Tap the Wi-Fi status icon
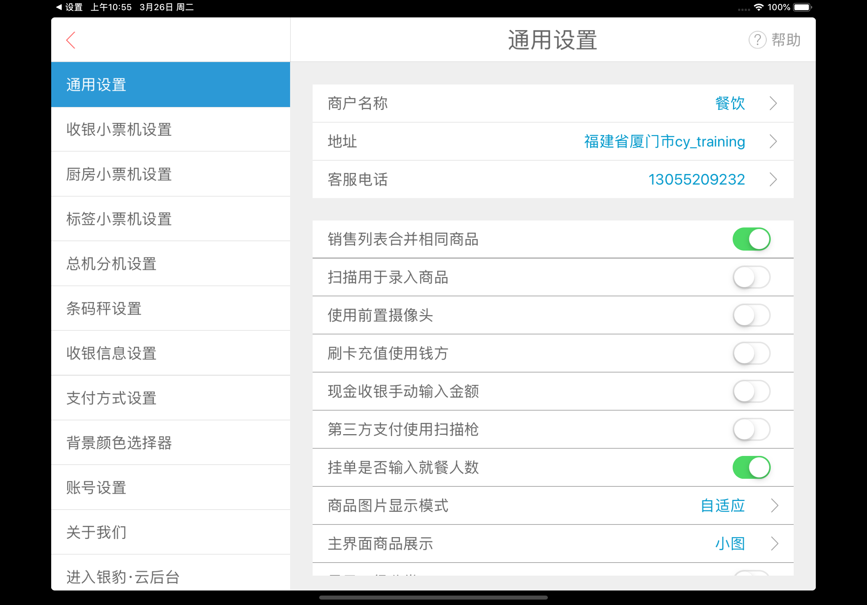 click(x=759, y=7)
